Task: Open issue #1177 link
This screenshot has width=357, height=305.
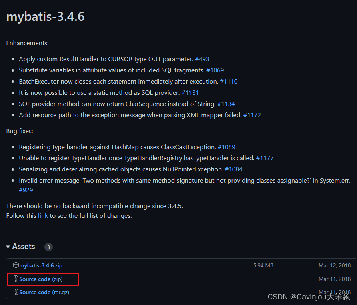Action: (x=265, y=158)
